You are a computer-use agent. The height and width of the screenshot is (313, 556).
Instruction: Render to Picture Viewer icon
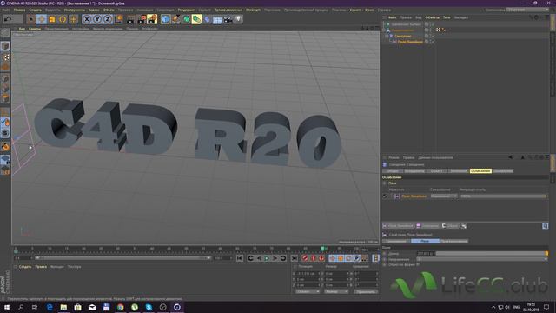tap(141, 19)
